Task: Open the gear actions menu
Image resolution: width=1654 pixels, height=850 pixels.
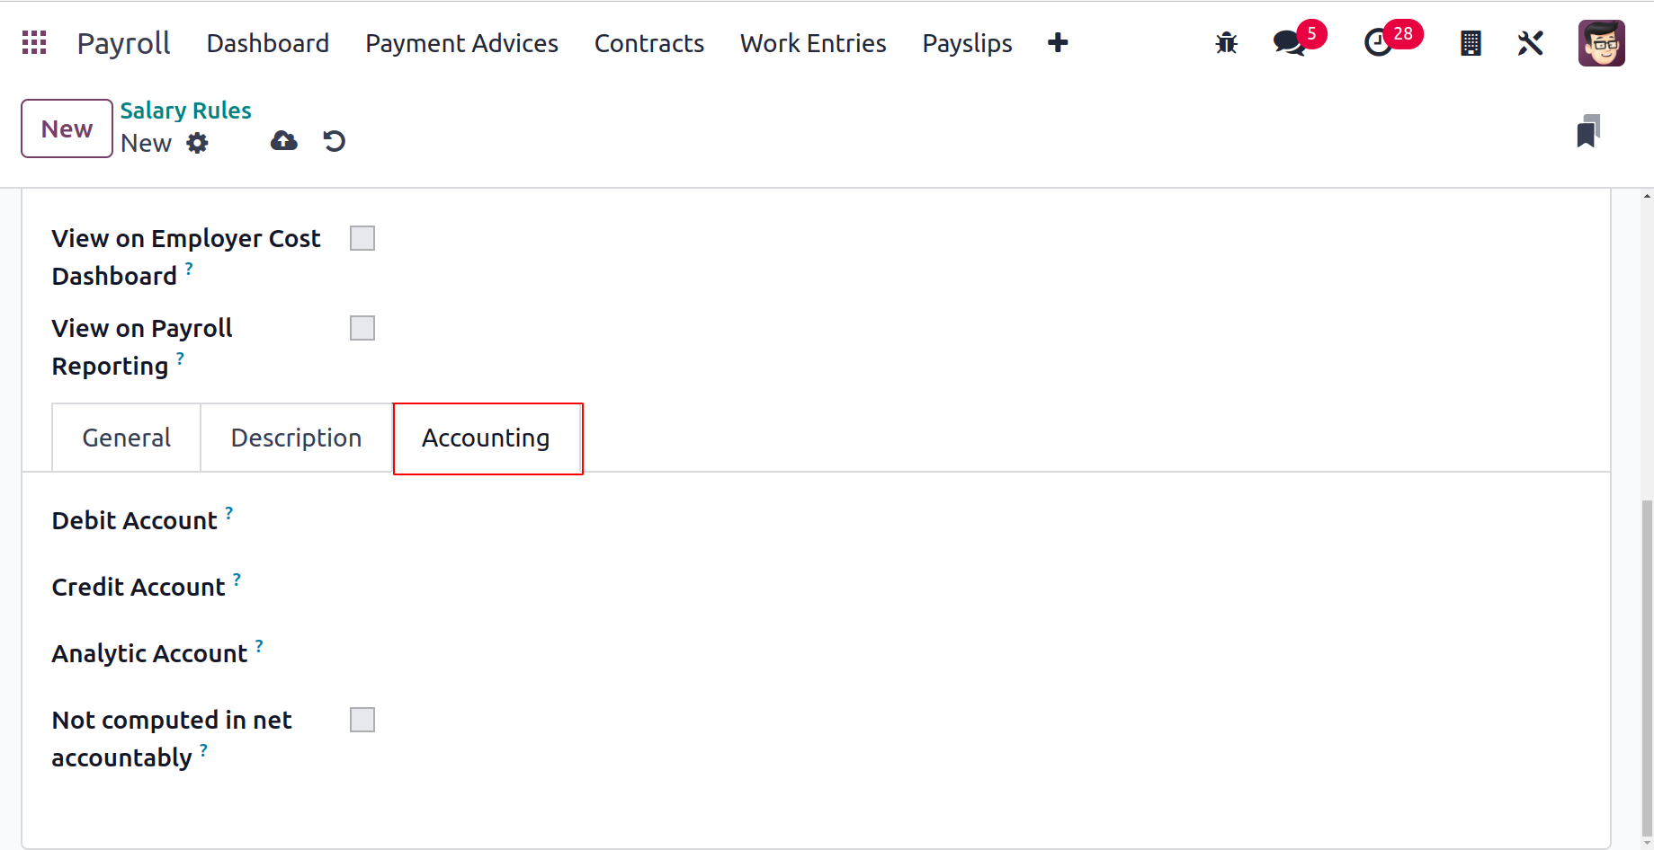Action: pyautogui.click(x=197, y=143)
